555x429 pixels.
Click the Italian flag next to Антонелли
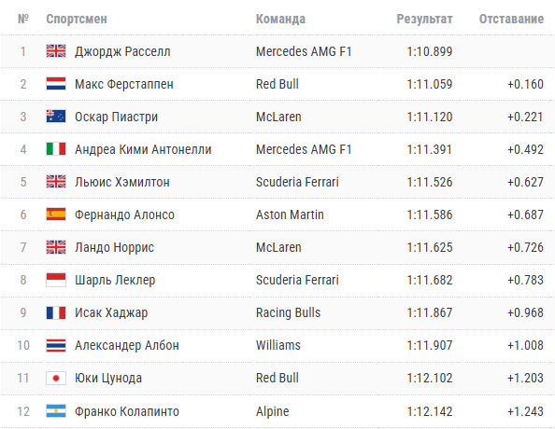[56, 149]
